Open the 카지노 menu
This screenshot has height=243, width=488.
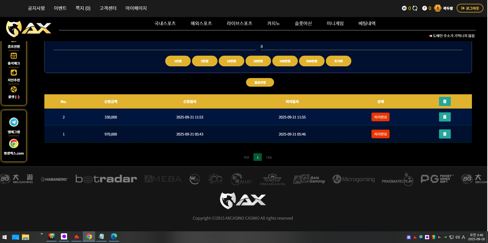click(x=273, y=23)
